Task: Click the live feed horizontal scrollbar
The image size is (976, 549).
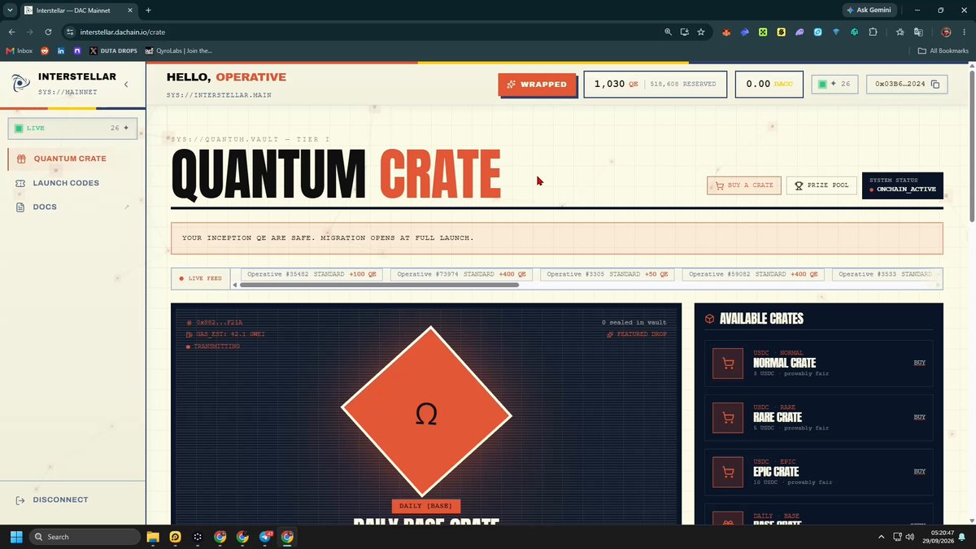Action: 379,285
